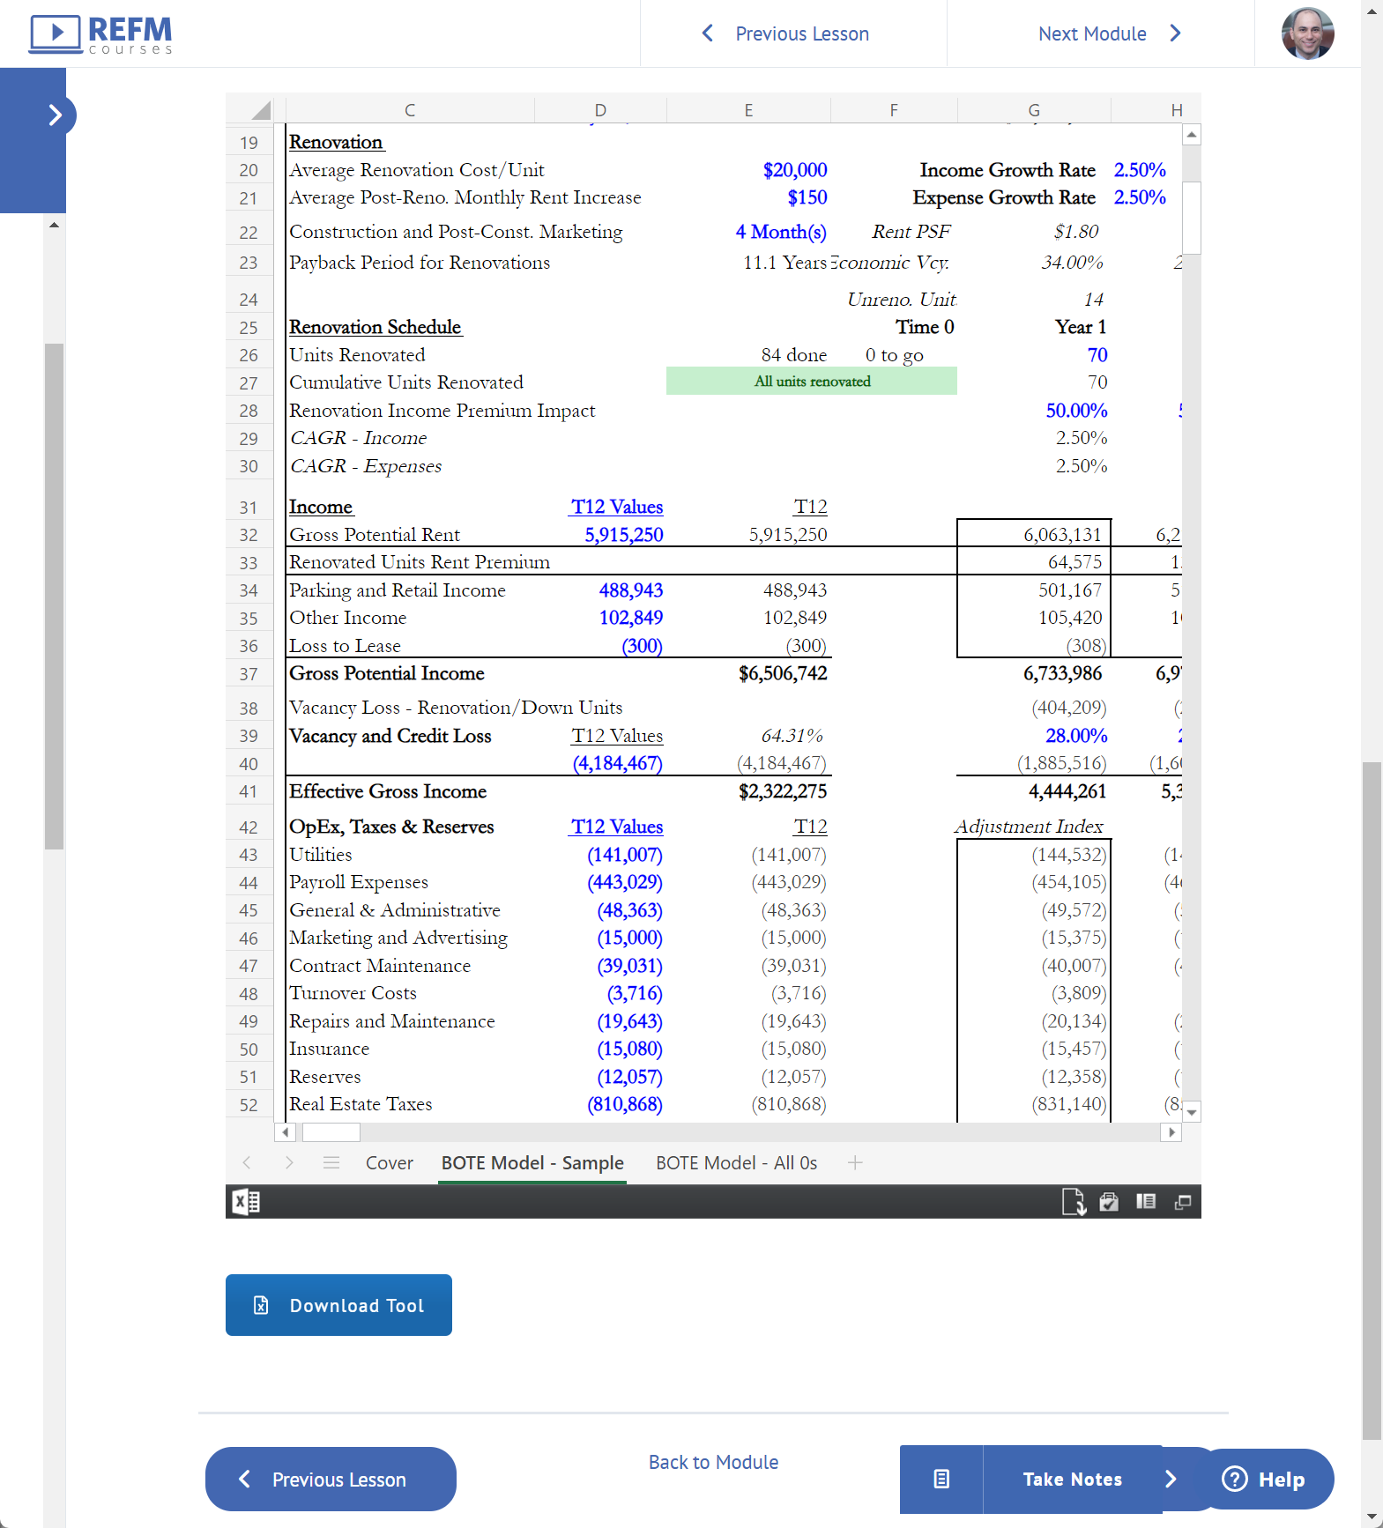The width and height of the screenshot is (1383, 1528).
Task: Click the T12 Values link in Income row
Action: 617,507
